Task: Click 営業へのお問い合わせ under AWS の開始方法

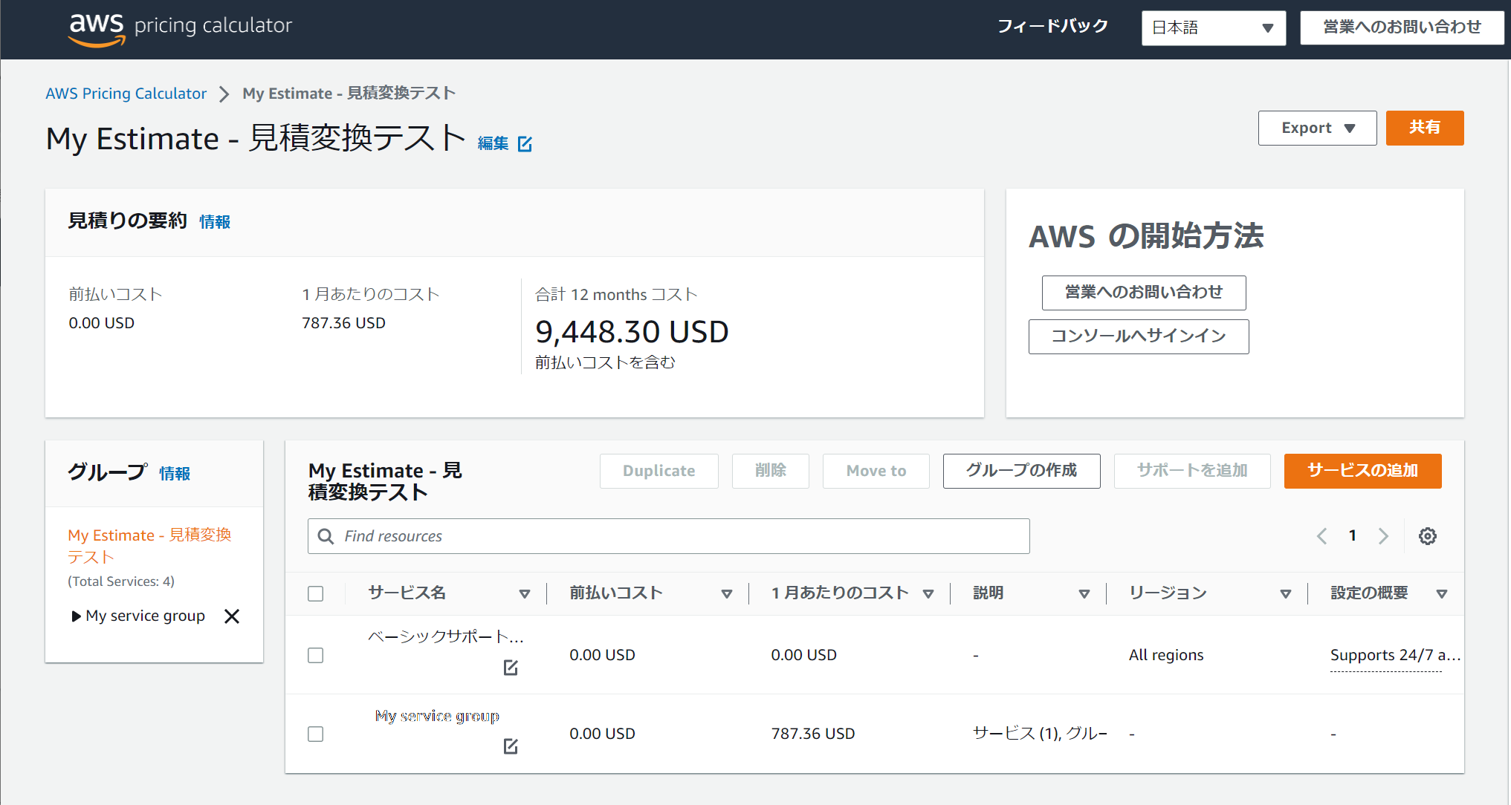Action: click(1144, 293)
